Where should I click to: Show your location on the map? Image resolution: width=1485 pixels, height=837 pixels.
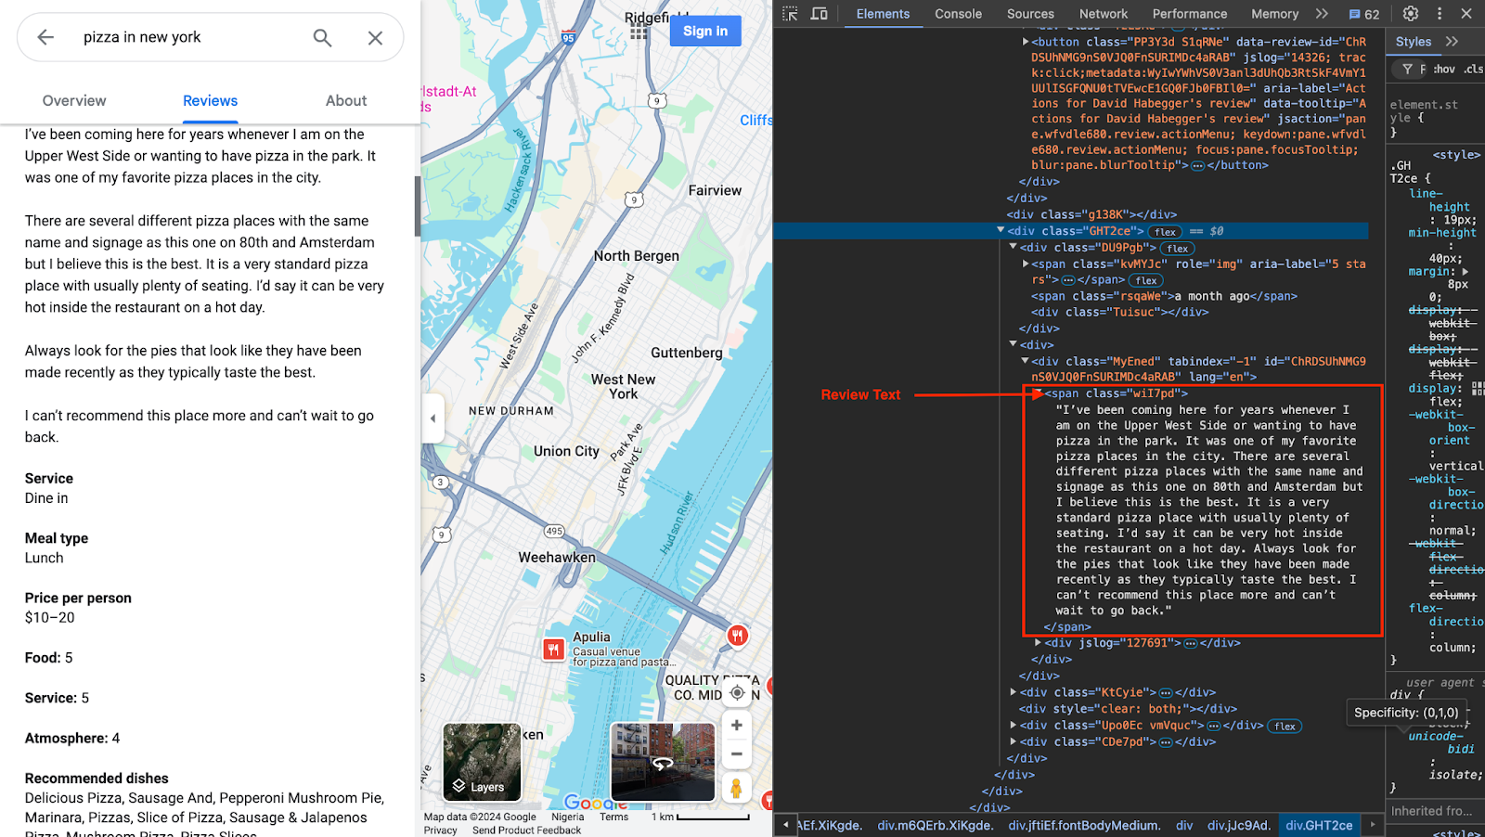737,693
